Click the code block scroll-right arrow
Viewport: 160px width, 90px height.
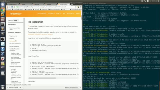click(78, 78)
